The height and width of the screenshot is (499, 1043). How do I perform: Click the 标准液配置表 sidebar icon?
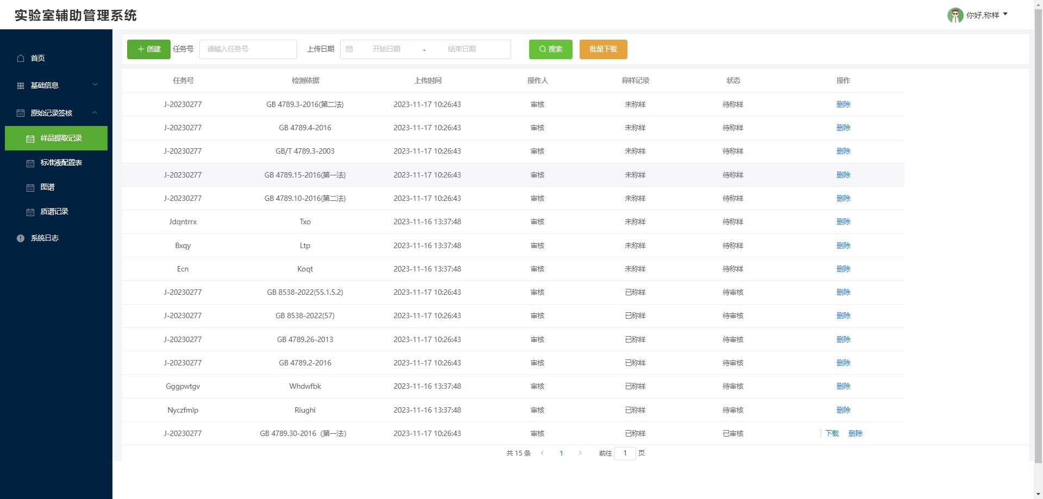[30, 163]
